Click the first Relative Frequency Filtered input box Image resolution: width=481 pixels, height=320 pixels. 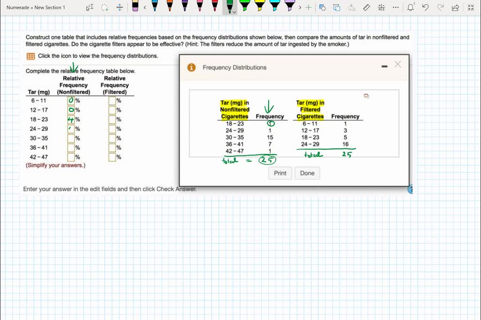(x=111, y=100)
